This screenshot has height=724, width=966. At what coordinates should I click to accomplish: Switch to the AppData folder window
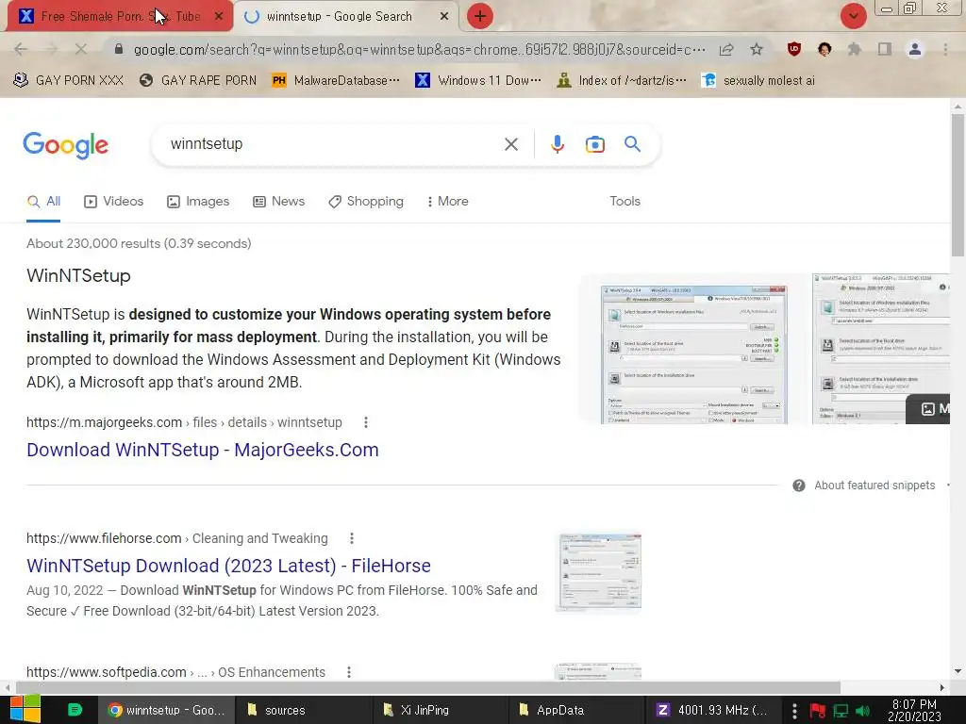(576, 710)
